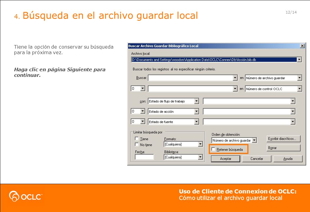Expand the Estado de fuente dropdown

(196, 122)
